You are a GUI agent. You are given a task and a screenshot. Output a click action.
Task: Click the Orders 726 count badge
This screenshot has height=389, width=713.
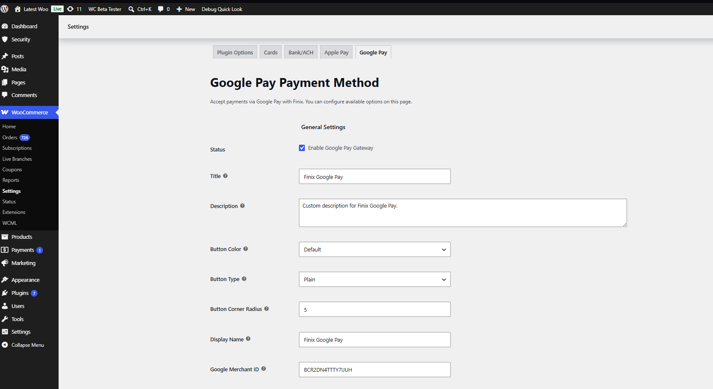click(25, 138)
